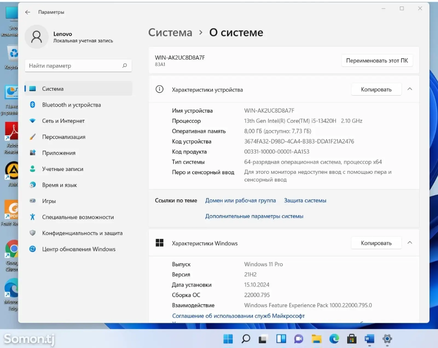Collapse the Характеристики Windows section chevron

[410, 243]
